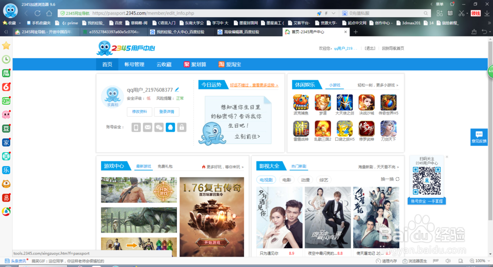Open the sidebar history clock icon
Screen dimensions: 493x267
(6, 59)
